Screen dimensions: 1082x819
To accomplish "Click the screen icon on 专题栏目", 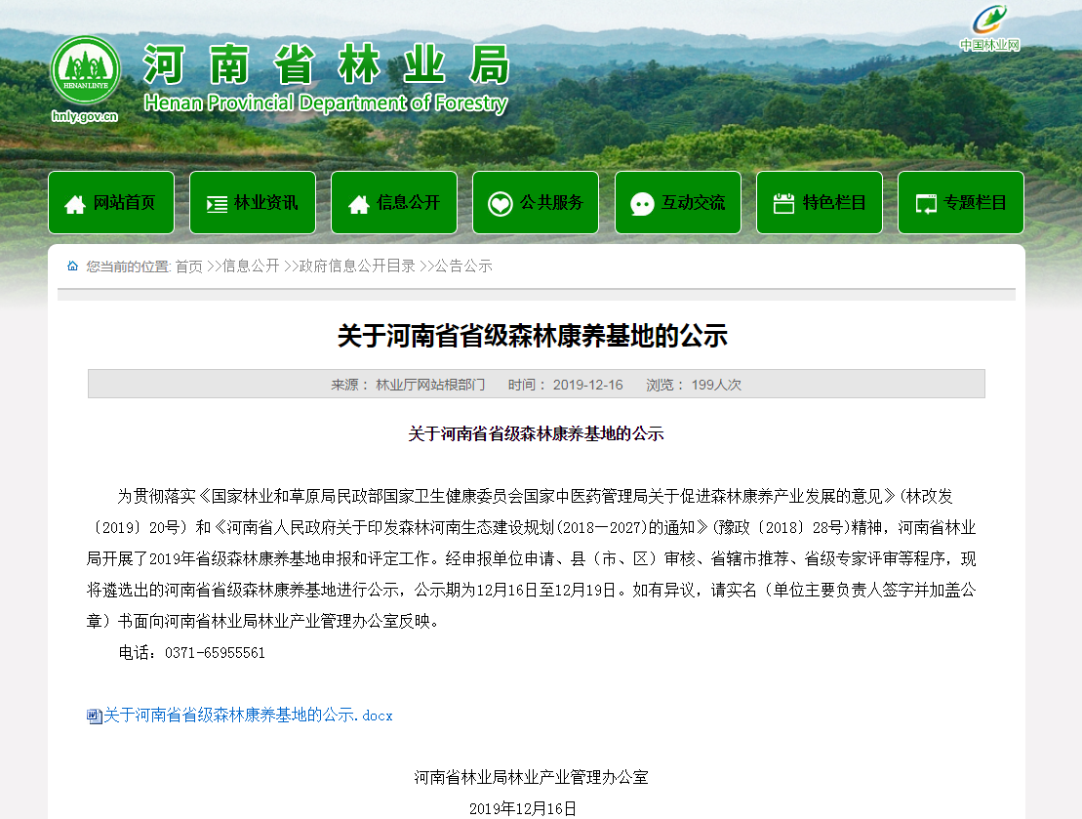I will (x=926, y=204).
